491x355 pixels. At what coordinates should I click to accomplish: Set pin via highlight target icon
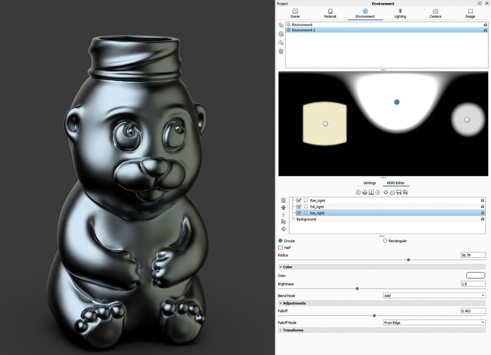click(x=283, y=229)
